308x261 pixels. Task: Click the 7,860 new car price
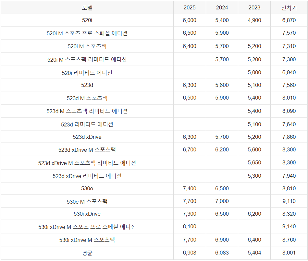pos(289,137)
